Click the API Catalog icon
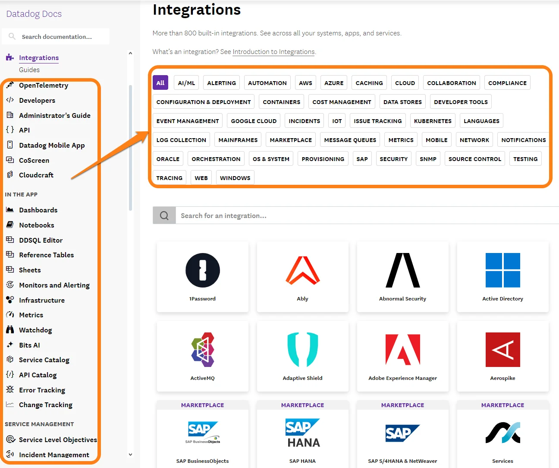Viewport: 559px width, 468px height. 10,374
